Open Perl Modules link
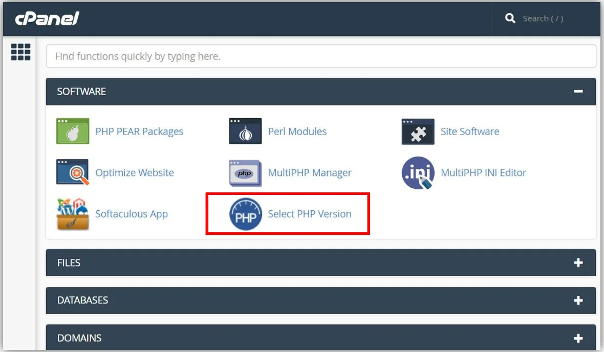Viewport: 604px width, 352px height. [x=297, y=131]
